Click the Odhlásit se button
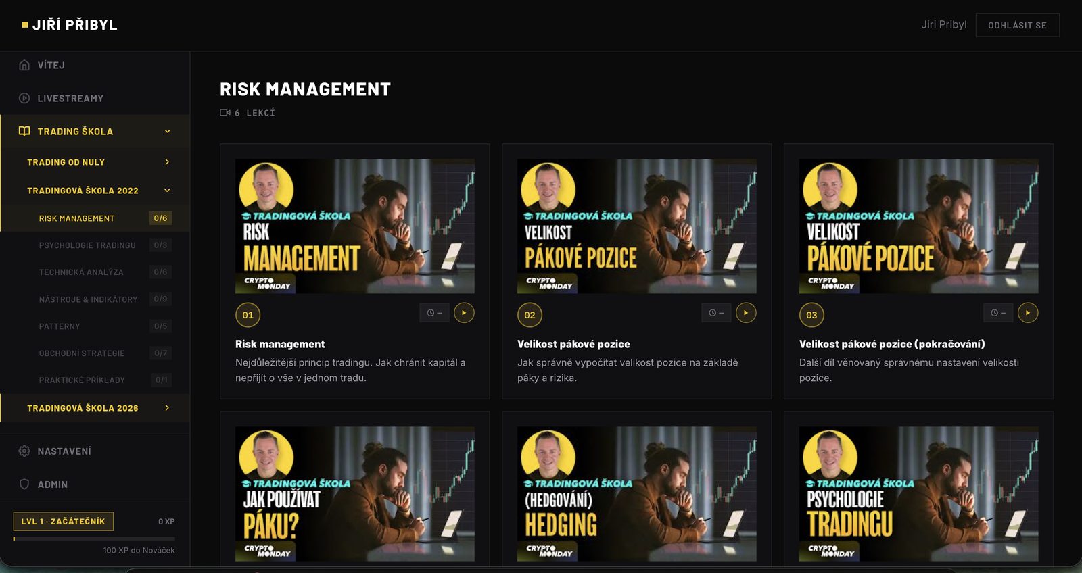The image size is (1082, 573). [1017, 25]
